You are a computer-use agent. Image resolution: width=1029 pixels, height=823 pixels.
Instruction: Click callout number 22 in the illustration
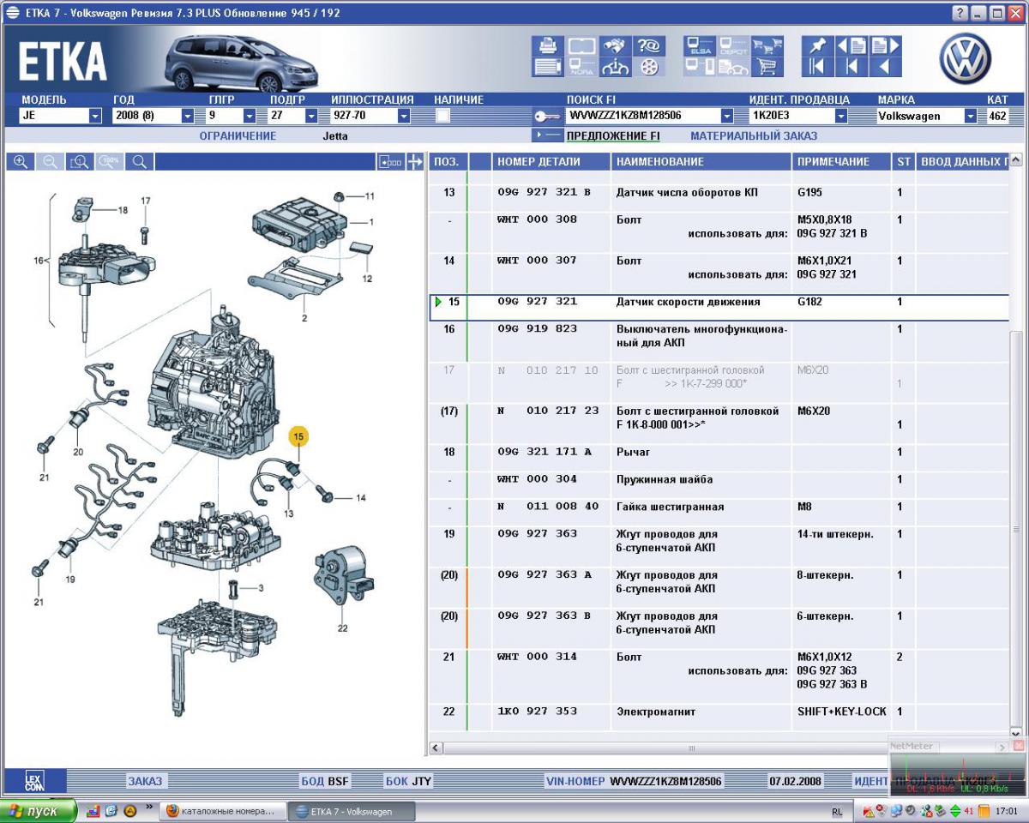(x=342, y=629)
